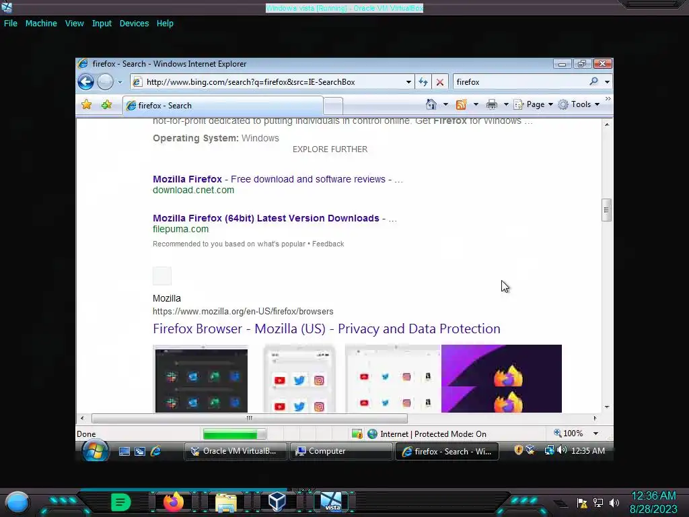
Task: Click the vertical scrollbar thumb
Action: click(x=606, y=210)
